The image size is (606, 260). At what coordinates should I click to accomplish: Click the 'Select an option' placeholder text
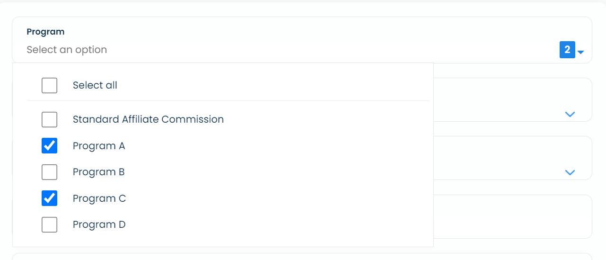(67, 50)
